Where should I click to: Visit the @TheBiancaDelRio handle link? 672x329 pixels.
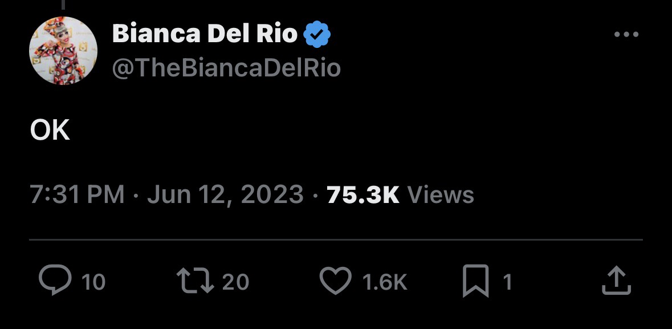[226, 68]
